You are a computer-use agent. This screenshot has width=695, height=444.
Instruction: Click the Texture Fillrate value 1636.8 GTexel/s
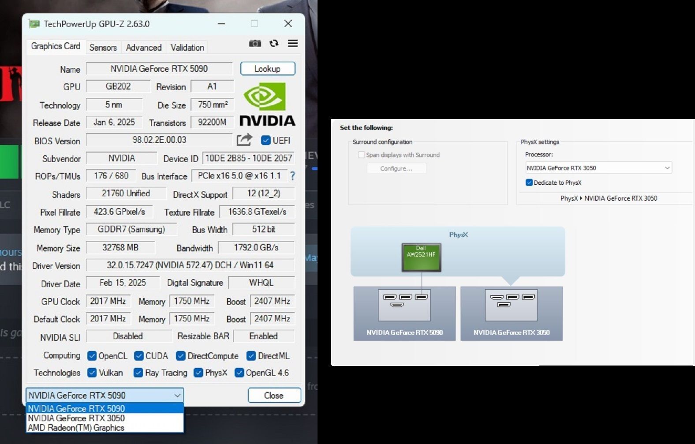coord(257,212)
